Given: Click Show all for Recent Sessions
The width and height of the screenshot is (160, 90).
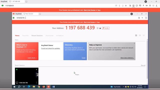Looking at the screenshot, I should tap(143, 65).
